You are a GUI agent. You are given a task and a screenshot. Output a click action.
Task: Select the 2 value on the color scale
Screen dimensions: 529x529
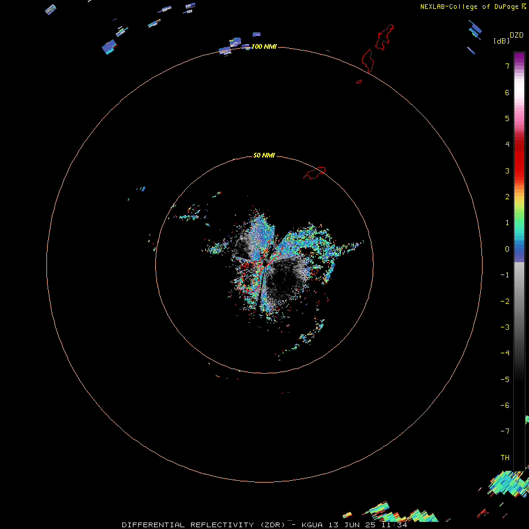coord(507,197)
